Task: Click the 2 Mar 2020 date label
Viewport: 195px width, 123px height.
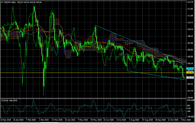Action: coord(44,120)
